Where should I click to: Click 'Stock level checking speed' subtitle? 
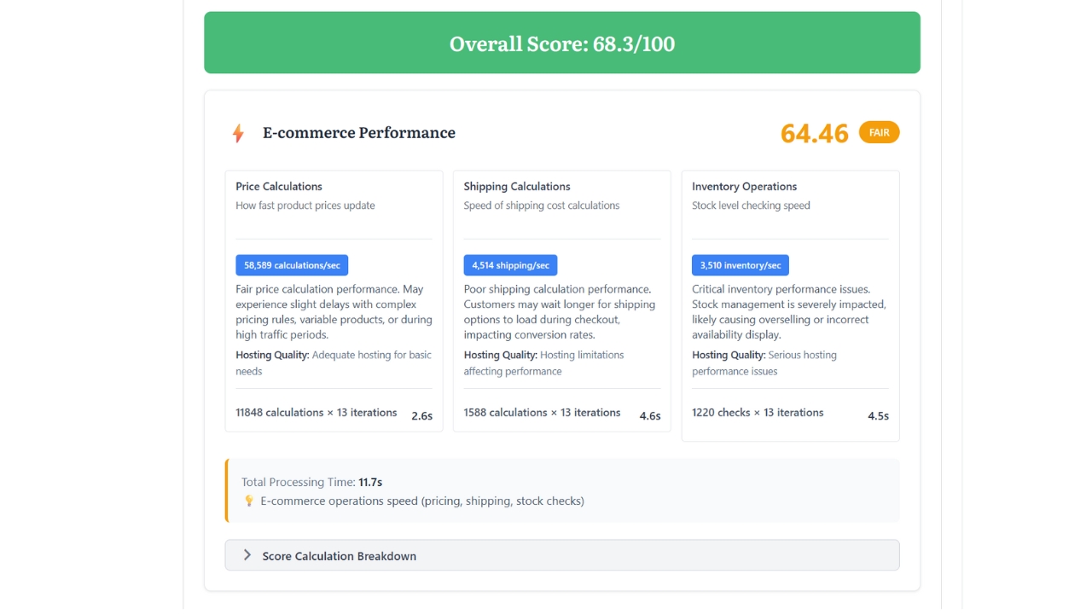[x=751, y=206]
